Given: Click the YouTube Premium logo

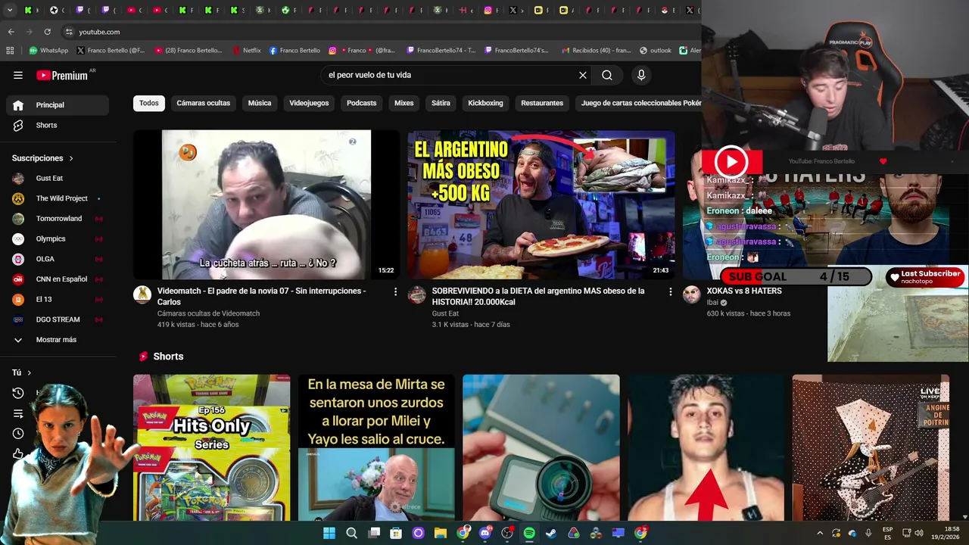Looking at the screenshot, I should [x=62, y=75].
